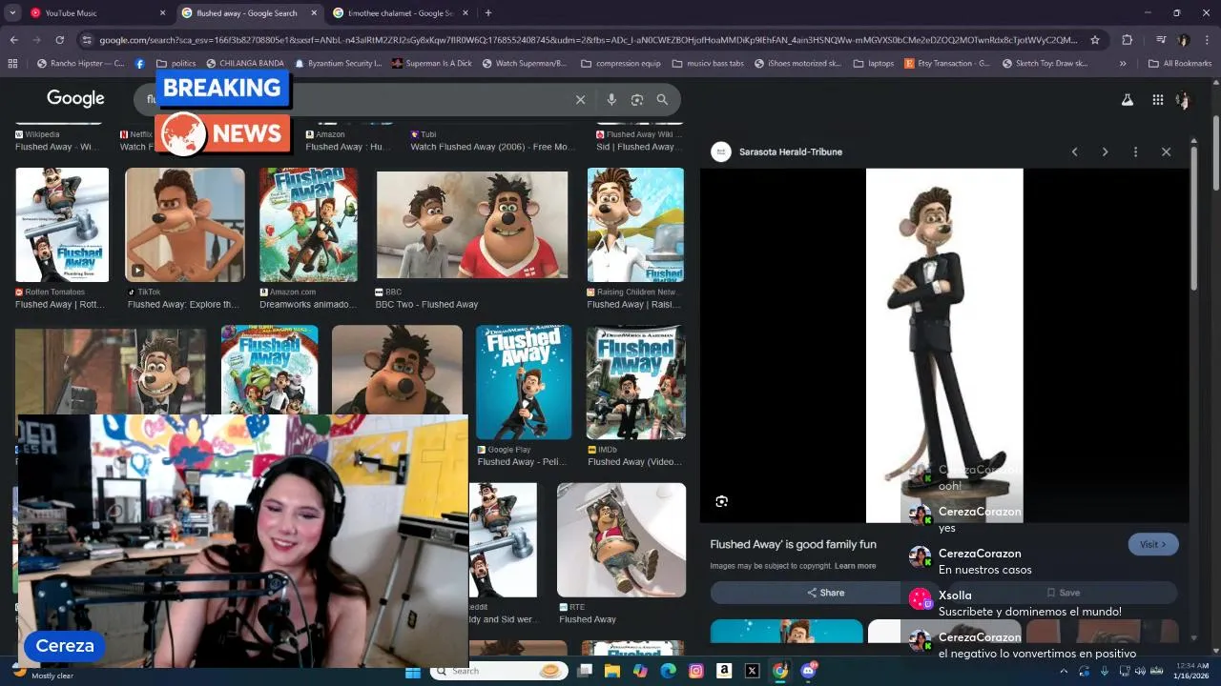
Task: Click the Windows taskbar search box
Action: click(498, 671)
